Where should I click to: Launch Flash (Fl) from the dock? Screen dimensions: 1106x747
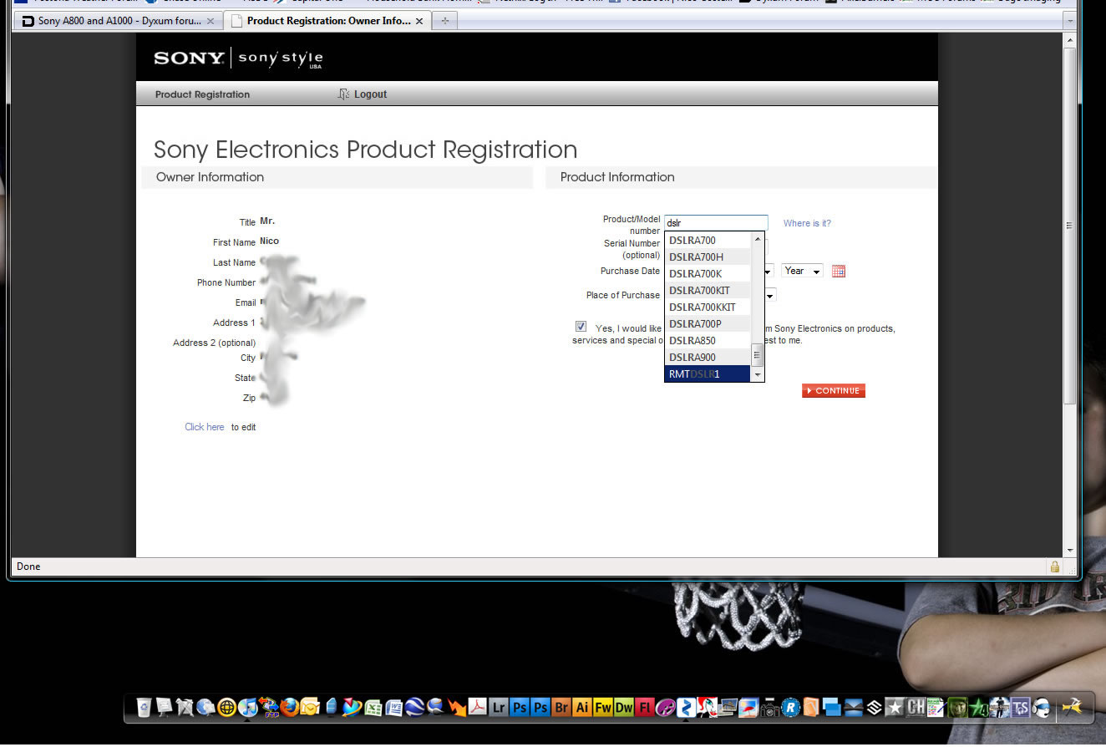(645, 708)
